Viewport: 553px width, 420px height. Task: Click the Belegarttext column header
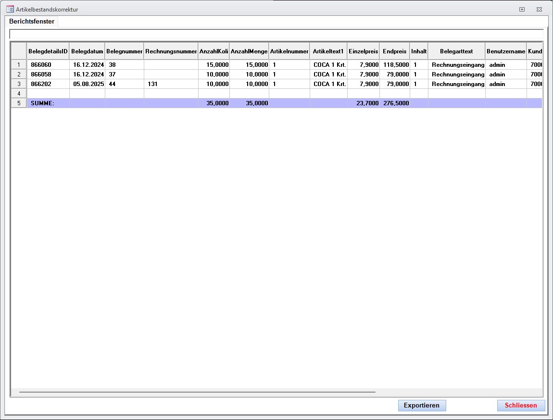tap(456, 51)
